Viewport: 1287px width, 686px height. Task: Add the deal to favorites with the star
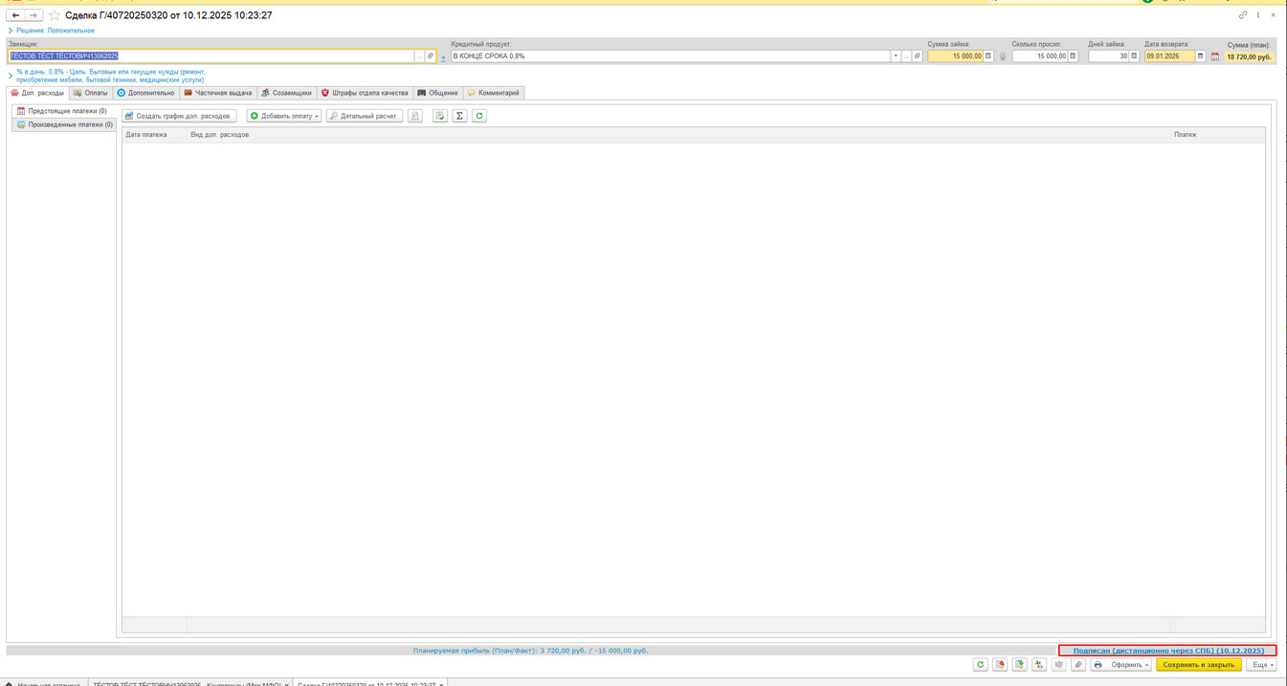pos(55,15)
